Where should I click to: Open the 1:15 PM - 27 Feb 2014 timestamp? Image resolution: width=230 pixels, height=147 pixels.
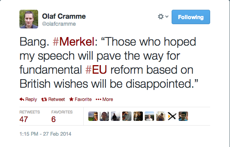point(45,134)
